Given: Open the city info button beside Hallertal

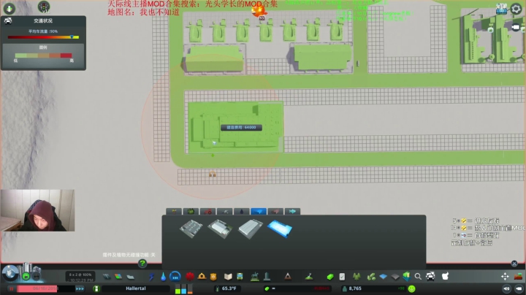Looking at the screenshot, I should coord(96,288).
